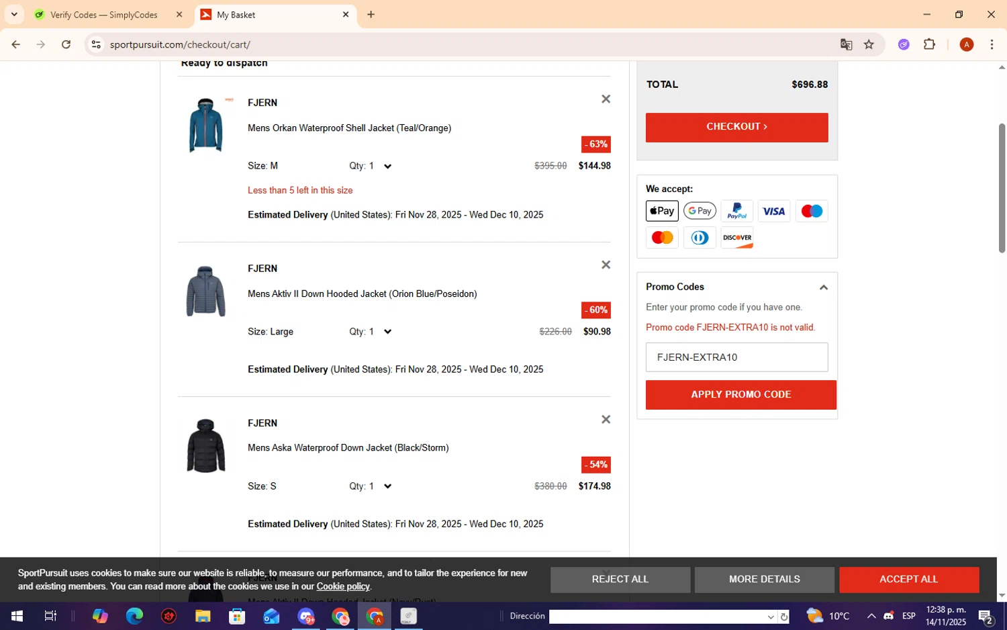Click the Discover payment icon
This screenshot has width=1007, height=630.
point(736,238)
